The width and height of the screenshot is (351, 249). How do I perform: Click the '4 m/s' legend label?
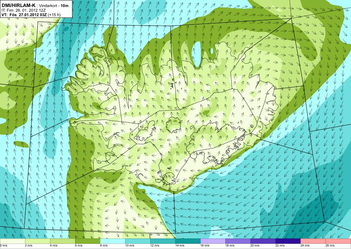click(x=54, y=245)
